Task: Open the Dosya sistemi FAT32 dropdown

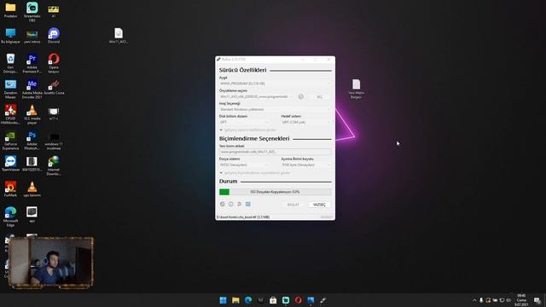Action: tap(245, 165)
